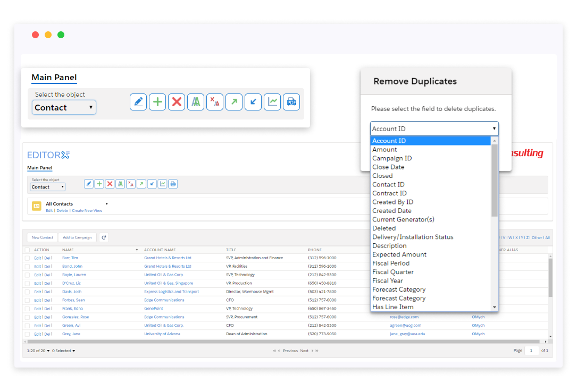The height and width of the screenshot is (384, 577).
Task: Choose Fiscal Year in the dropdown list
Action: tap(388, 281)
